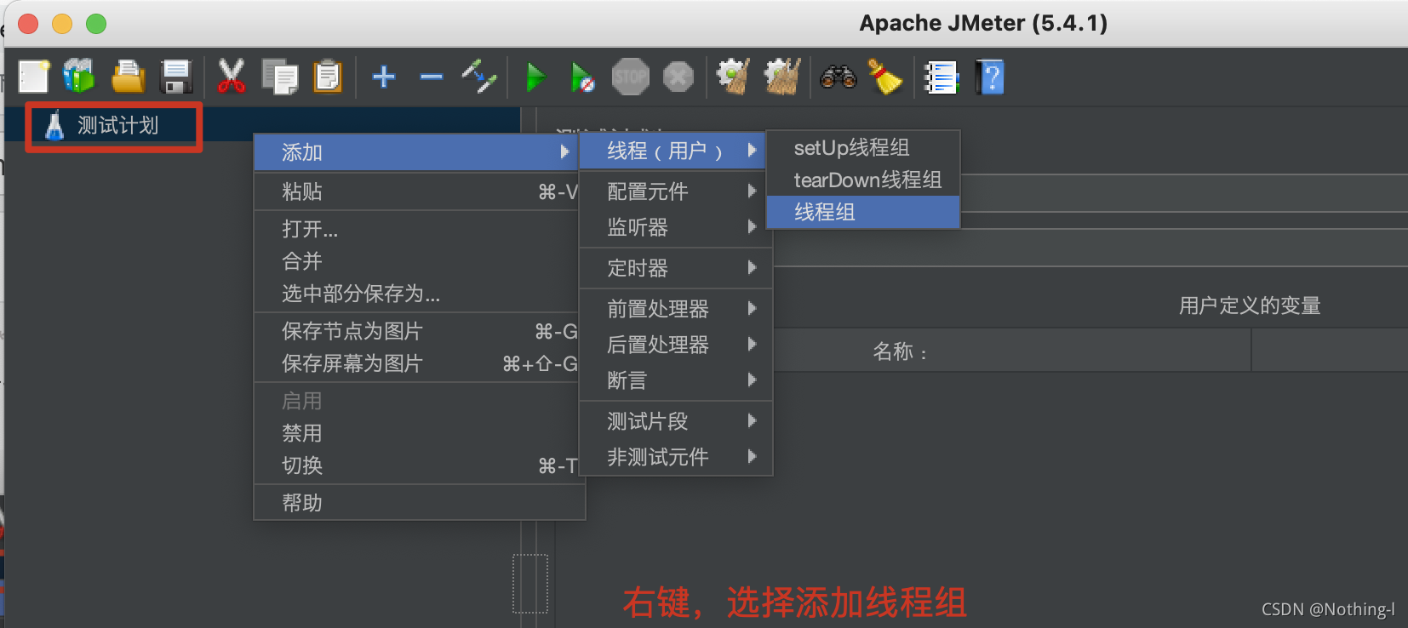This screenshot has width=1408, height=628.
Task: Choose 选中部分保存为... menu entry
Action: 415,294
